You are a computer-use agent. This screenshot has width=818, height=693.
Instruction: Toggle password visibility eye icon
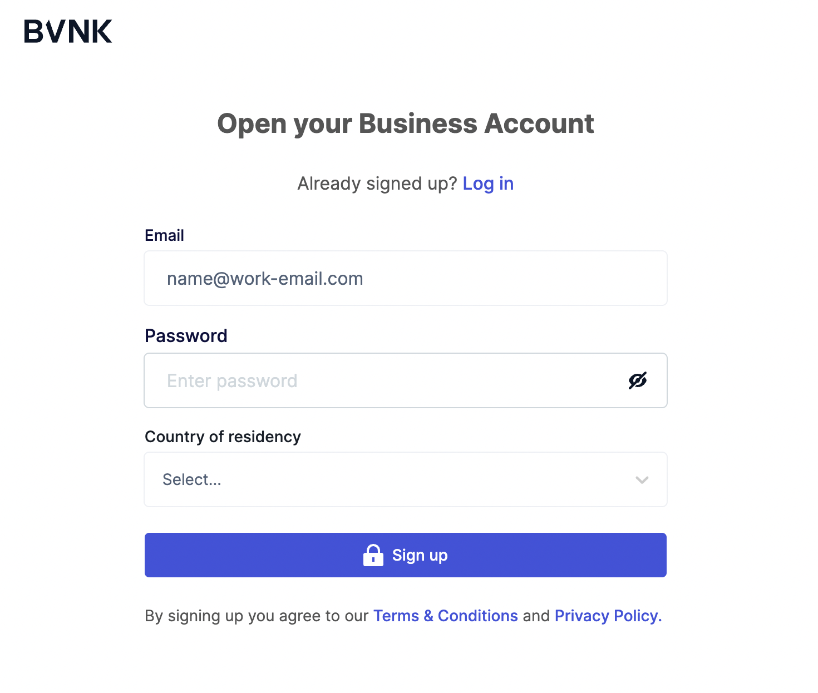(x=638, y=380)
